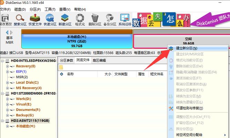Select HD2:ASMT2115(119GB) in the tree
The width and height of the screenshot is (230, 138).
[x=30, y=121]
